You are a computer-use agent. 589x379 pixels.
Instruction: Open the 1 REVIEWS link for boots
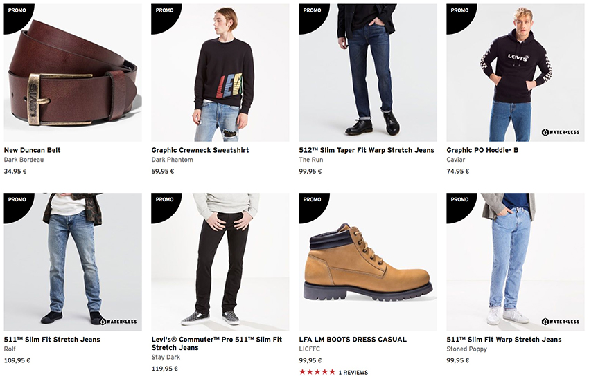[353, 372]
